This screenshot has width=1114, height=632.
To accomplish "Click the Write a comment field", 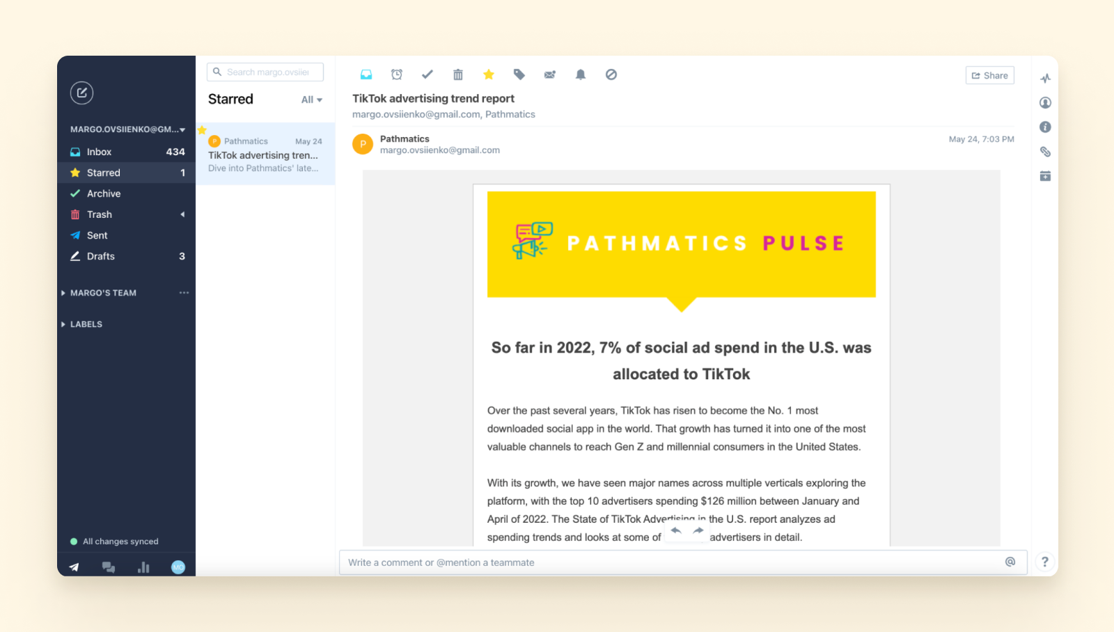I will click(683, 562).
